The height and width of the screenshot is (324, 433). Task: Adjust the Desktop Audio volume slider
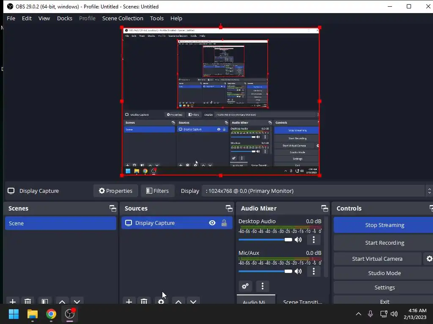point(265,240)
